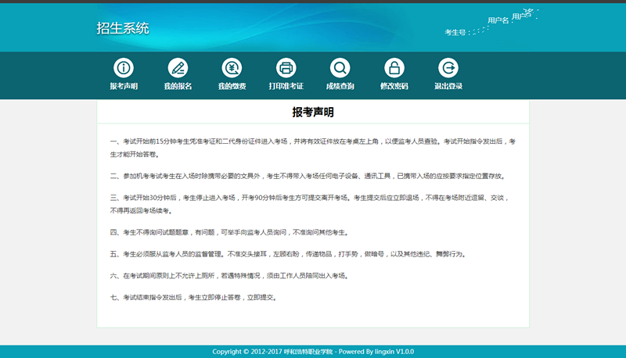Select the 我的缴费 yen payment icon
The image size is (626, 358).
tap(232, 67)
